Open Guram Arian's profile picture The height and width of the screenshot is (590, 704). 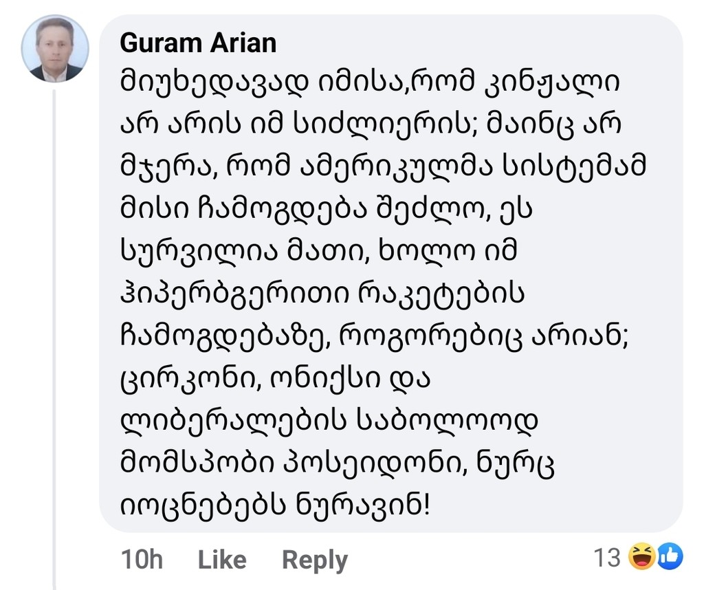click(x=55, y=49)
